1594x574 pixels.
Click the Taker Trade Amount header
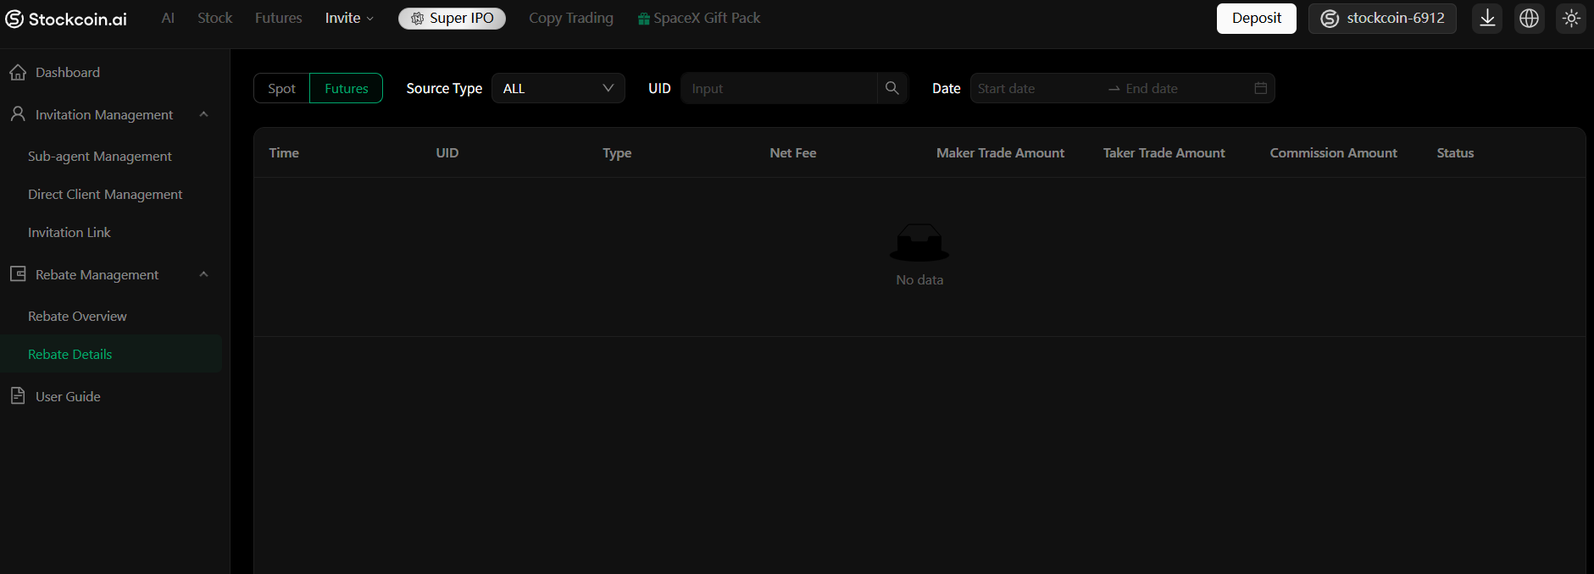(x=1164, y=152)
